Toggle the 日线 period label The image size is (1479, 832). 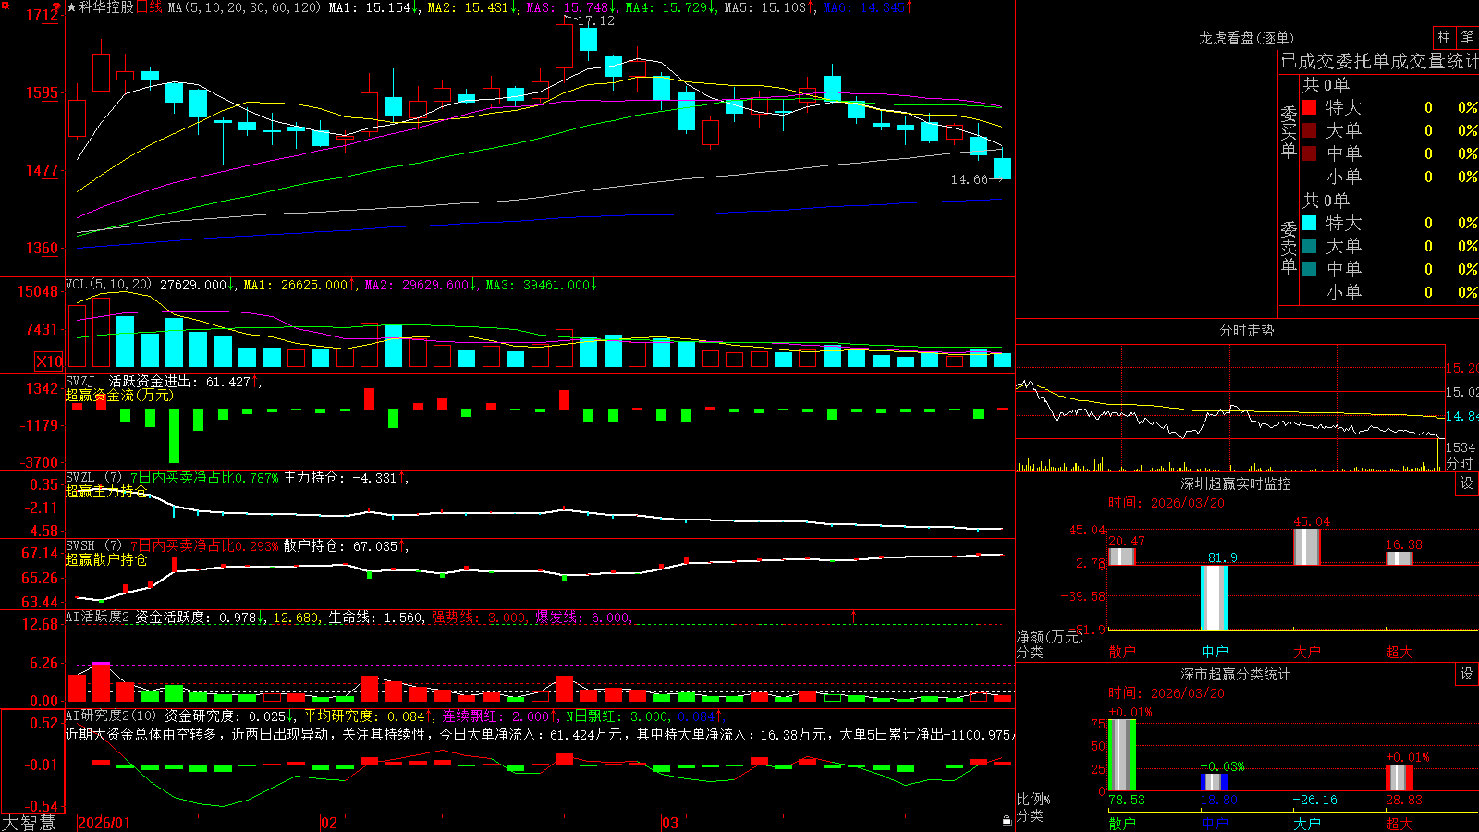click(x=149, y=7)
